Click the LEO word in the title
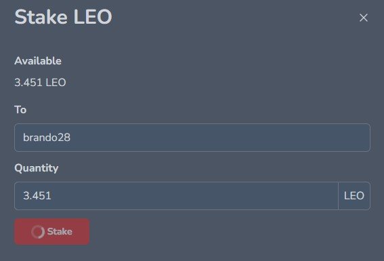Viewport: 384px width, 261px height. point(93,17)
